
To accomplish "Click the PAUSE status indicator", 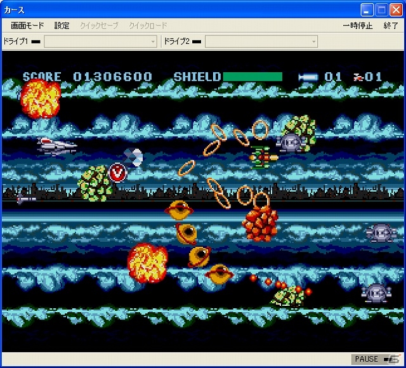I will point(366,359).
